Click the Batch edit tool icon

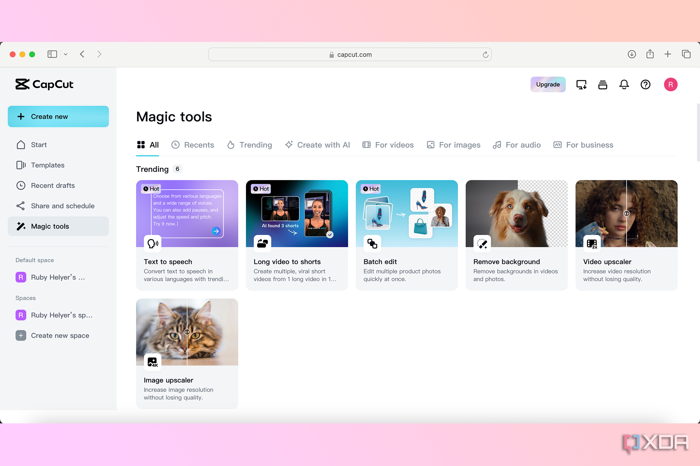coord(372,244)
